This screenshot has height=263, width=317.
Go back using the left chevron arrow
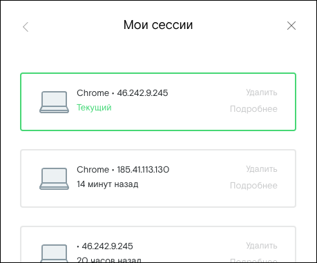click(26, 27)
